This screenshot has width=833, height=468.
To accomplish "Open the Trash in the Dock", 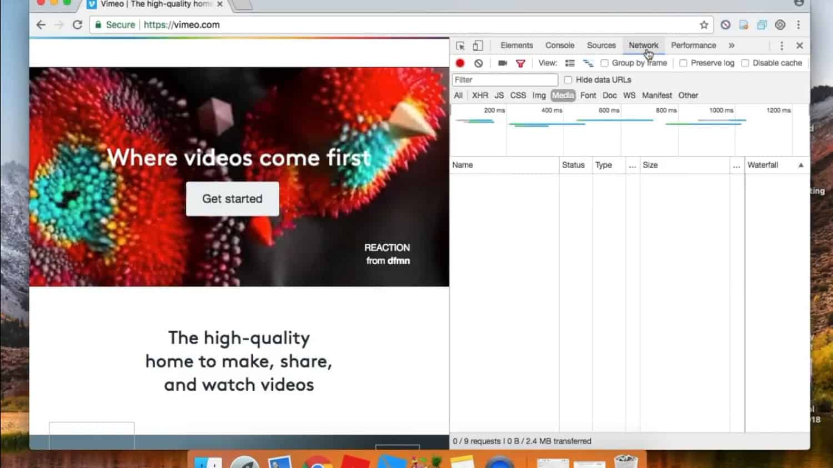I will (626, 462).
